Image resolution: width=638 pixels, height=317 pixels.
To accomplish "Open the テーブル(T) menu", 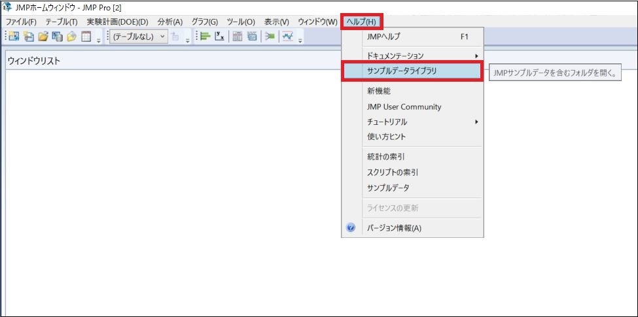I will pyautogui.click(x=62, y=22).
